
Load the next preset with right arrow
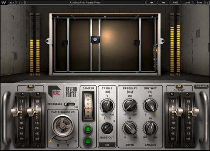(x=163, y=2)
